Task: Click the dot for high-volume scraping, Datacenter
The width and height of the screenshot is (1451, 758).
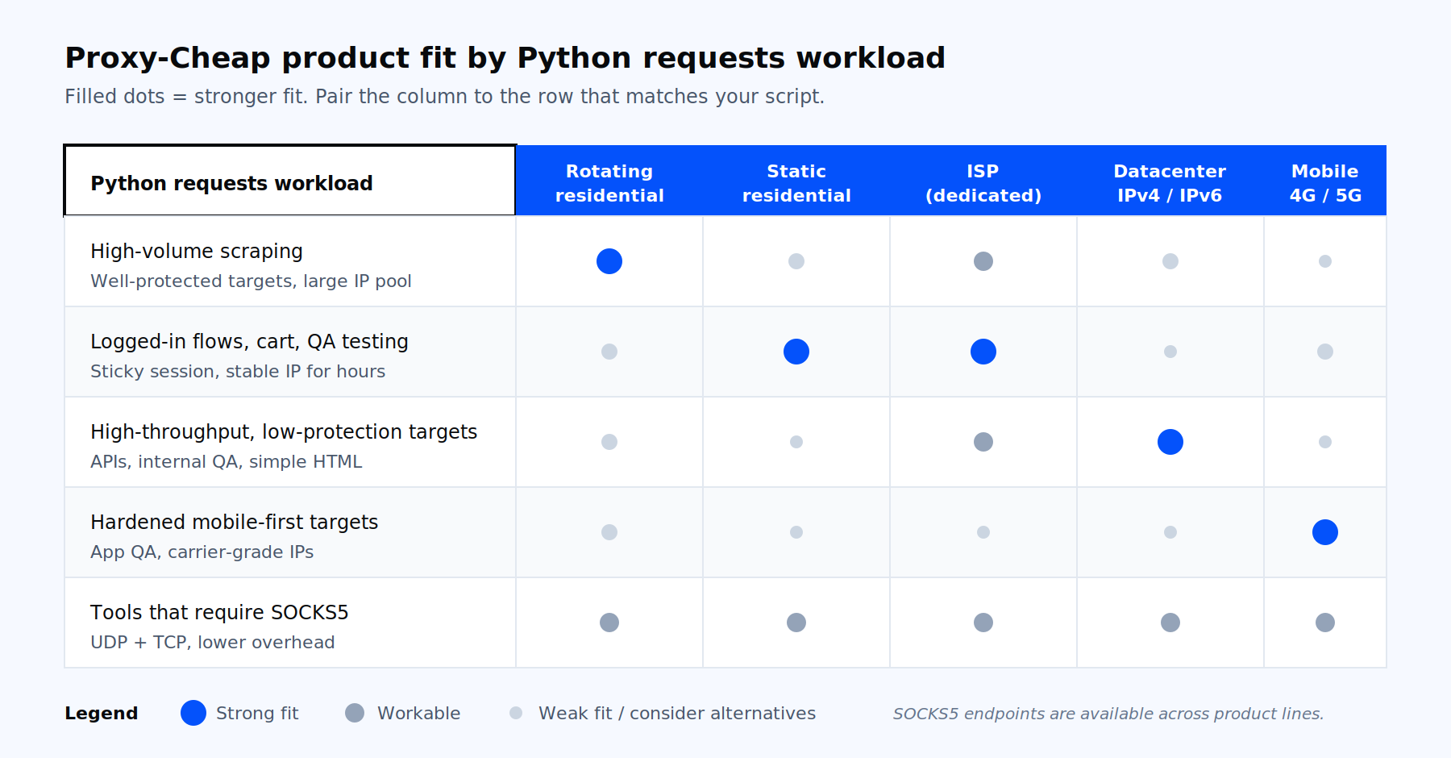Action: (1170, 261)
